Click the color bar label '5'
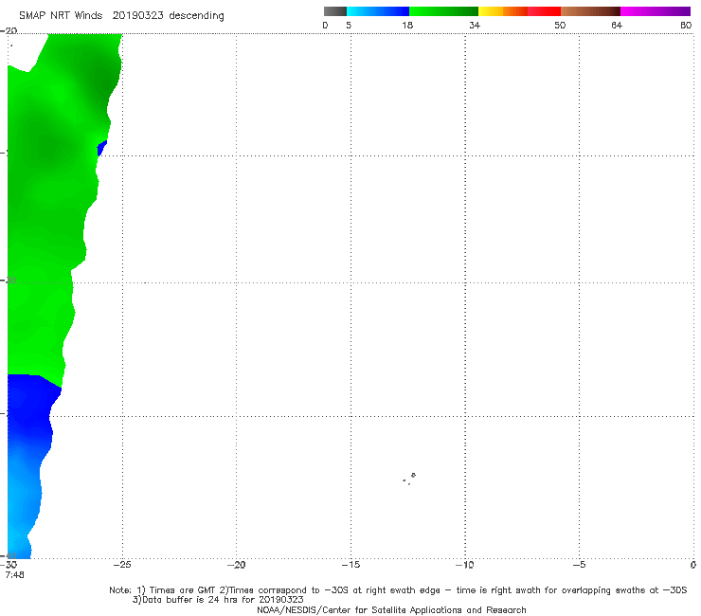This screenshot has height=616, width=701. (x=349, y=25)
